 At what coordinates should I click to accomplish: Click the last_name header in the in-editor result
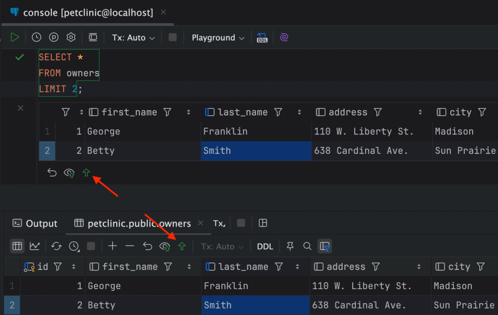click(x=243, y=112)
